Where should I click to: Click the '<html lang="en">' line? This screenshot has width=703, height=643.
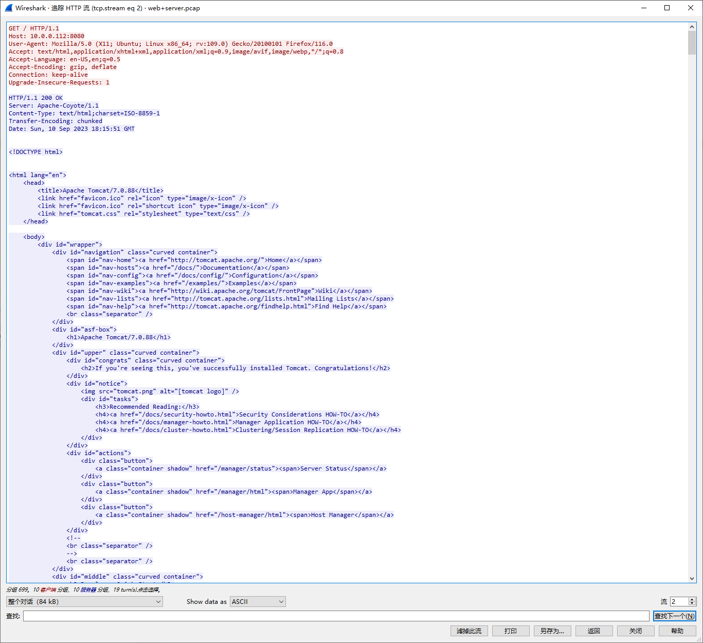point(38,175)
